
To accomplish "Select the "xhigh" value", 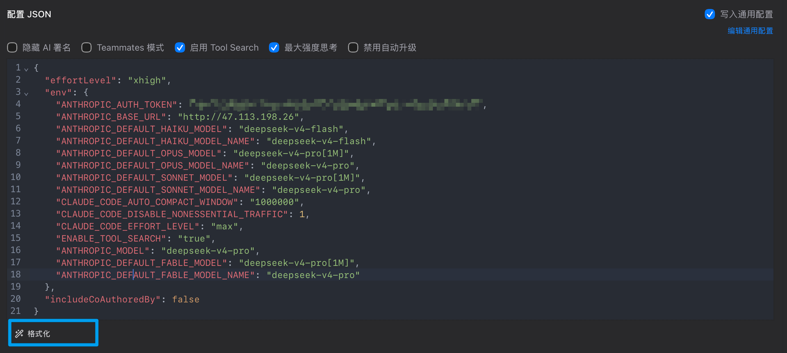I will coord(147,80).
